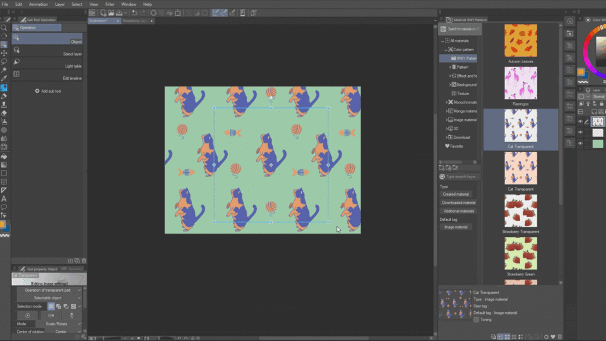This screenshot has height=341, width=606.
Task: Hide the top layer with eye icon
Action: click(x=581, y=121)
